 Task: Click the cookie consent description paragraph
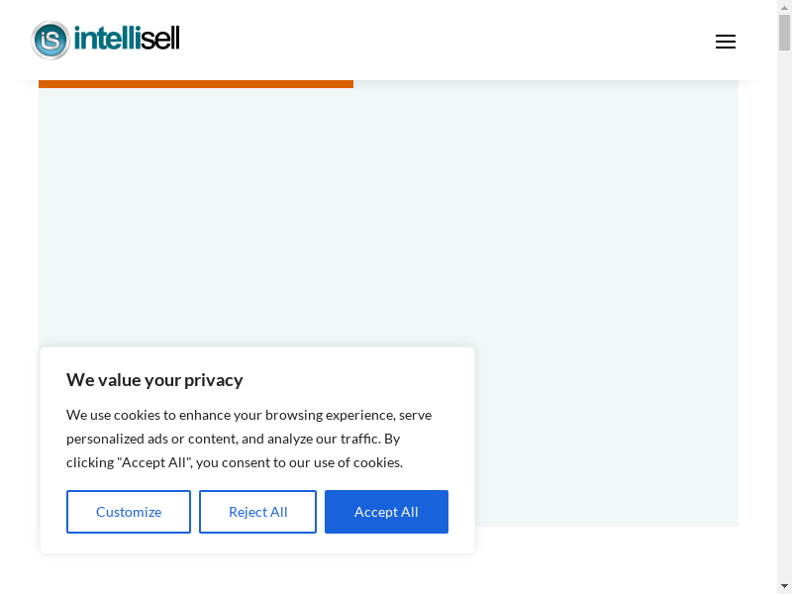pyautogui.click(x=247, y=439)
